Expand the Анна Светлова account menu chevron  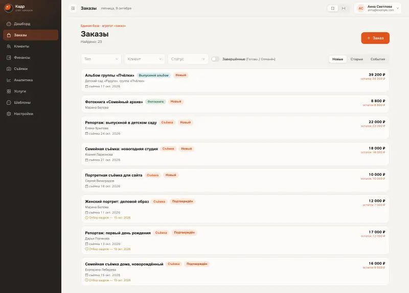(398, 8)
